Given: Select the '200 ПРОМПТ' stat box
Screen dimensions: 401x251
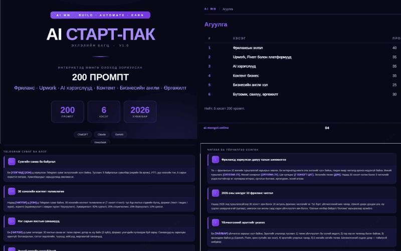Looking at the screenshot, I should click(x=68, y=111).
